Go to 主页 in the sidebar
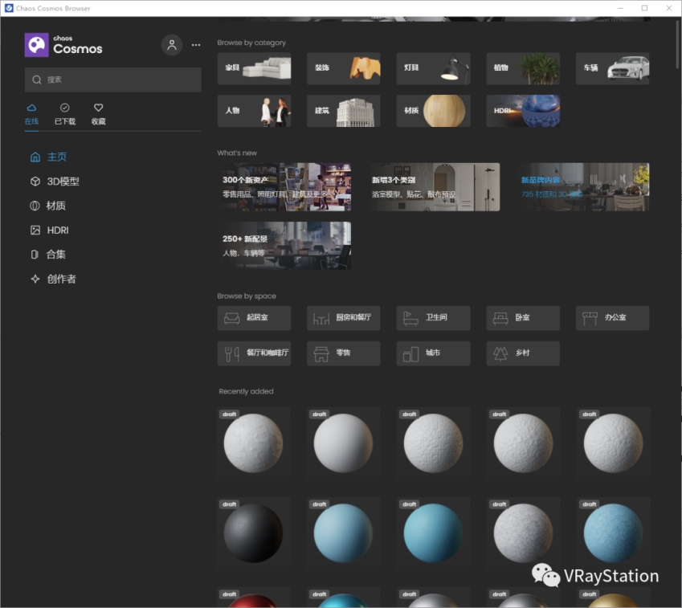Viewport: 682px width, 608px height. (48, 157)
